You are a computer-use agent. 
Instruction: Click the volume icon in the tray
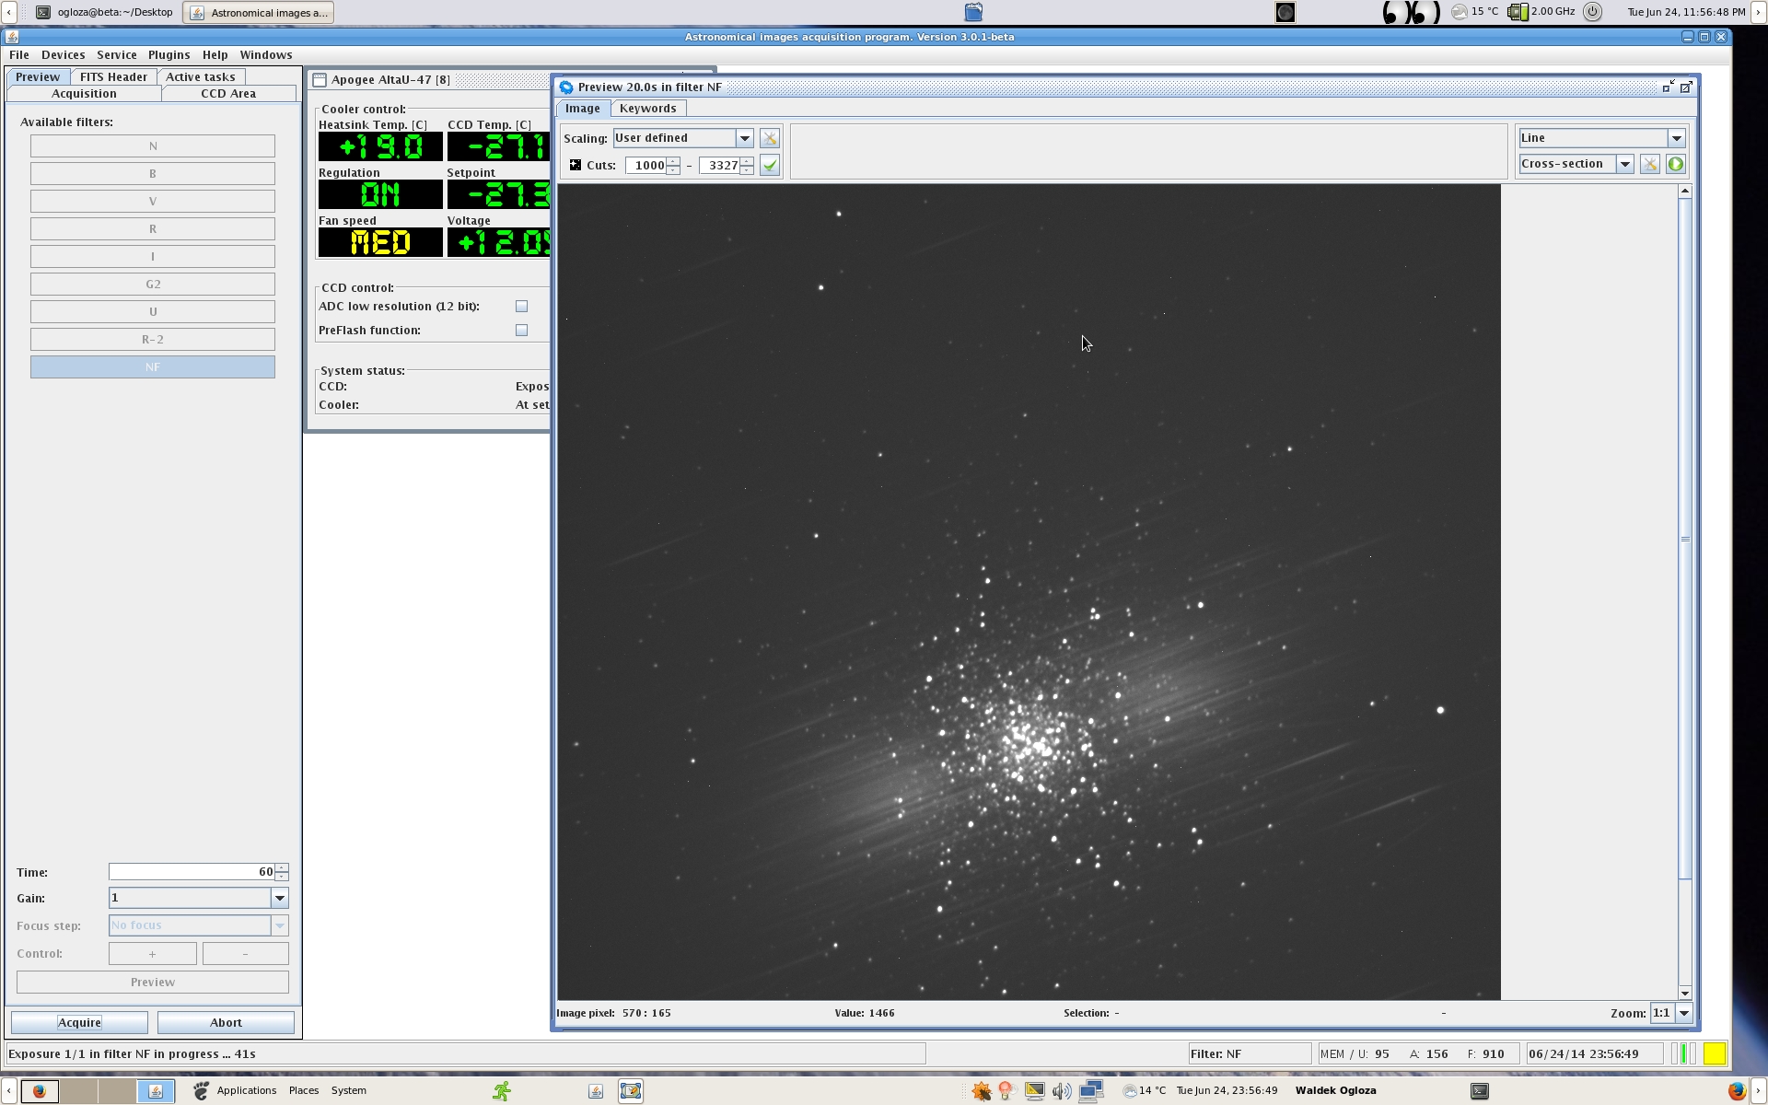(x=1062, y=1091)
